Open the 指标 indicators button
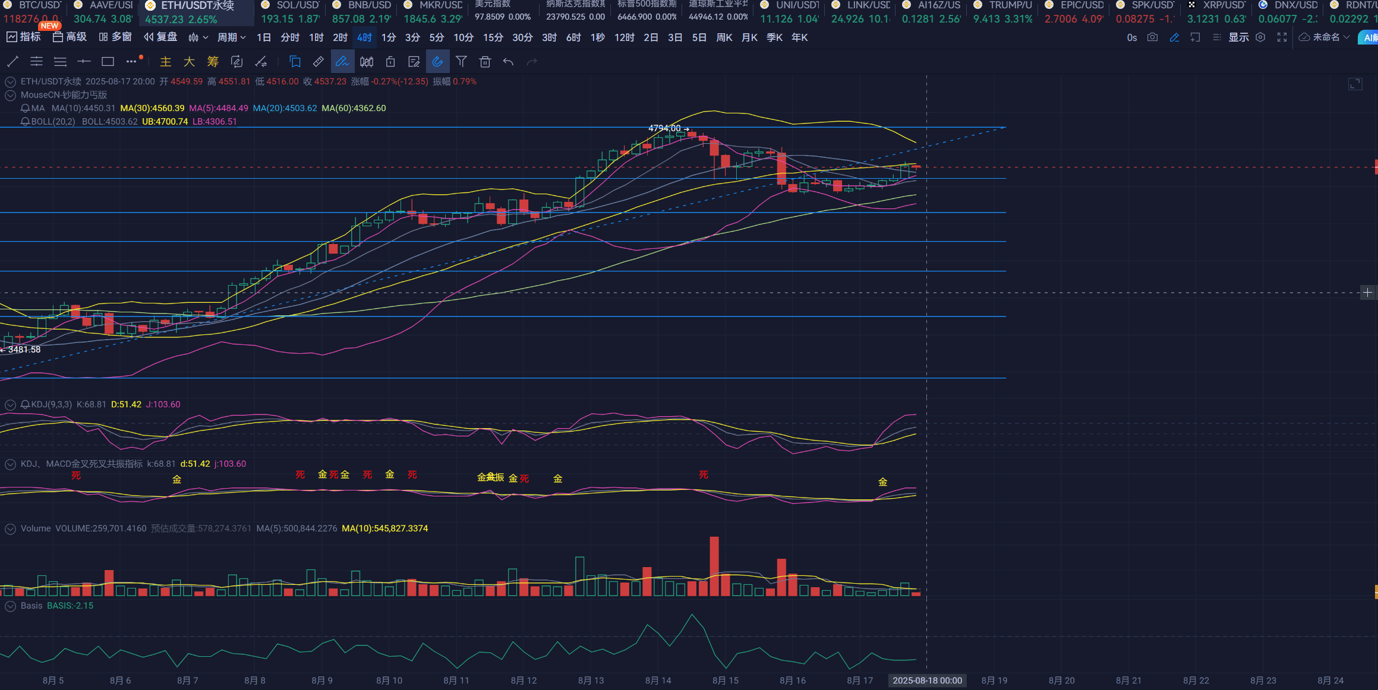Screen dimensions: 1378x690 [24, 37]
